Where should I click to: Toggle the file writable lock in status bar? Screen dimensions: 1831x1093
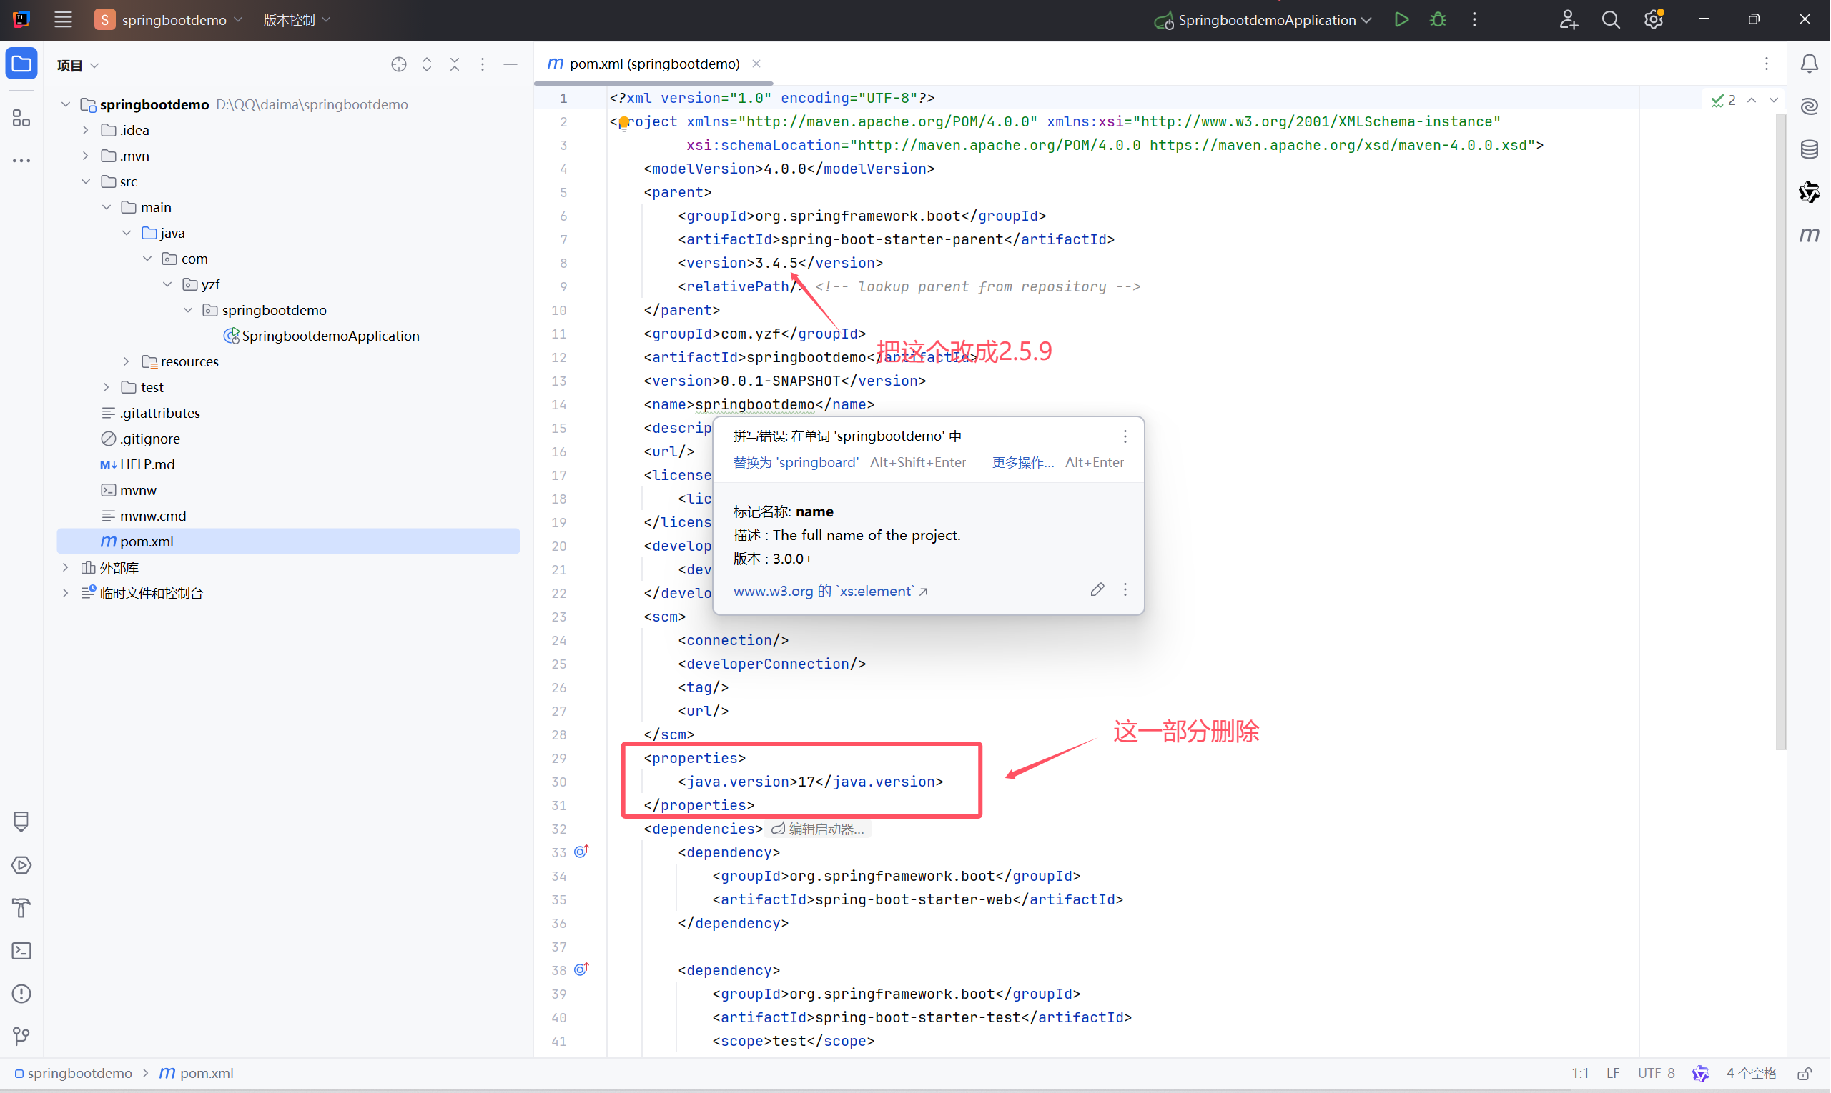coord(1806,1073)
